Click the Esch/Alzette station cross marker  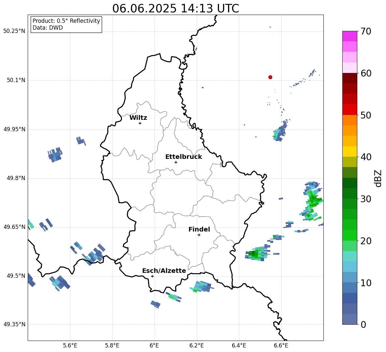152,276
